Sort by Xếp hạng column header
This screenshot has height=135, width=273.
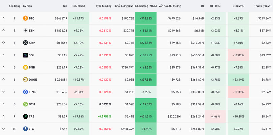[14, 6]
